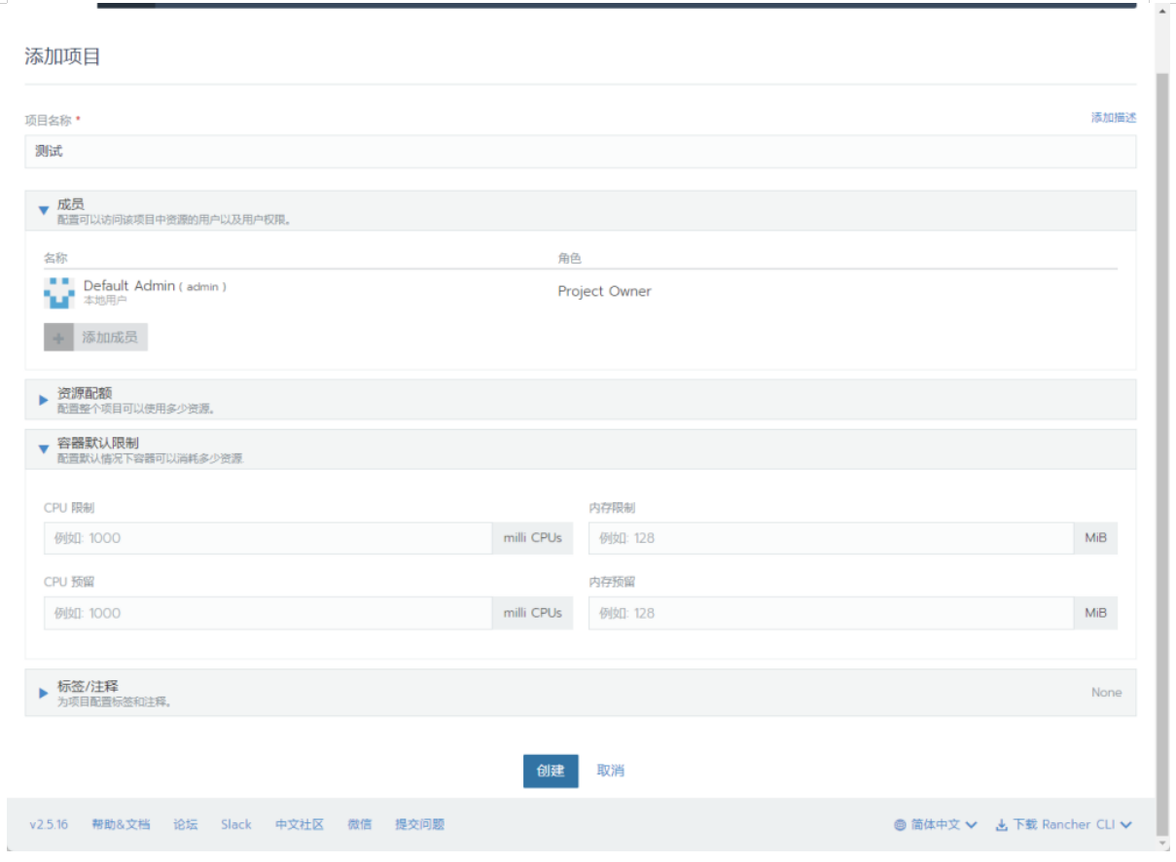Click the globe icon next to 简体中文
Image resolution: width=1176 pixels, height=862 pixels.
[900, 825]
